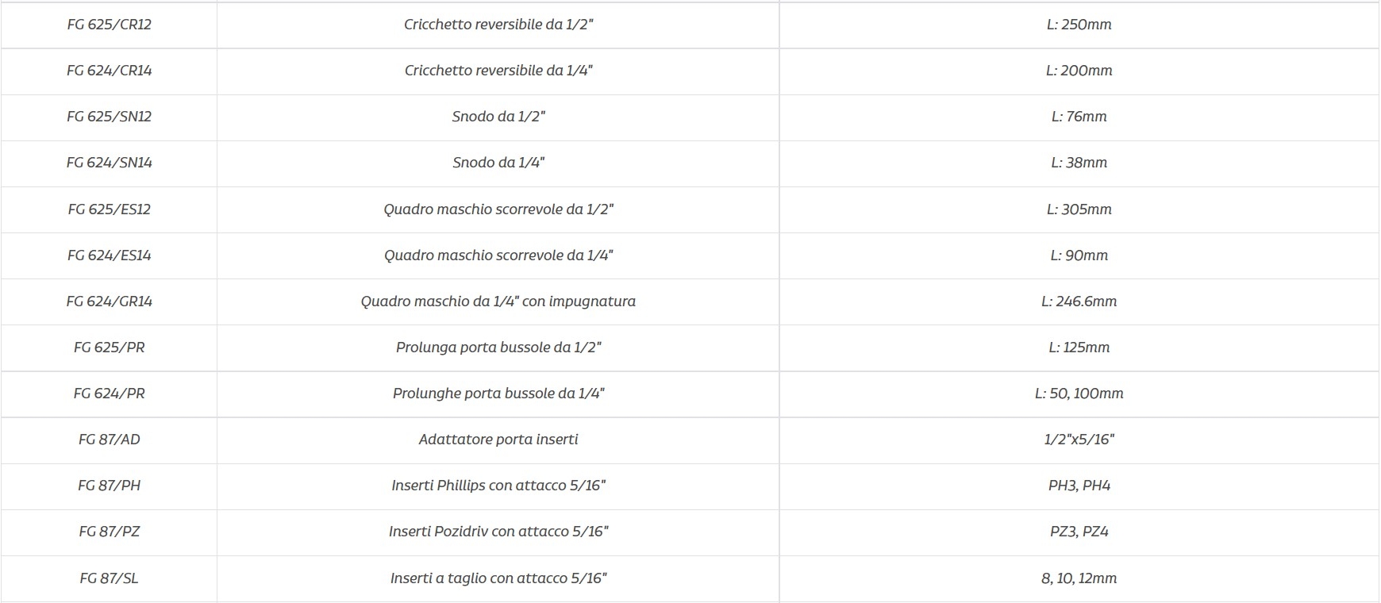Select Prolunghe porta bussole da 1/4" text
The image size is (1381, 603).
[x=498, y=394]
